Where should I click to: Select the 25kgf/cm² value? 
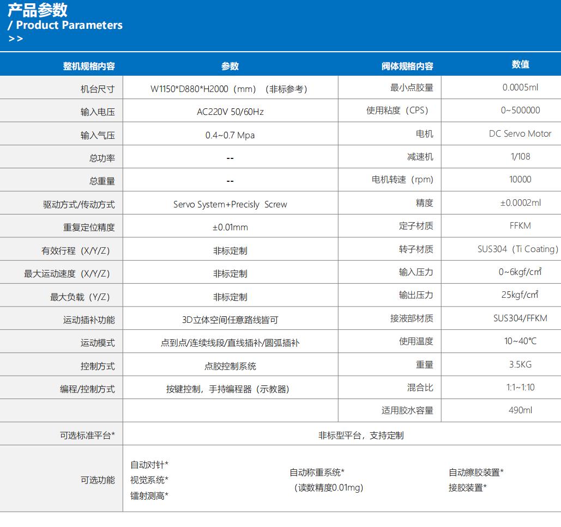(x=520, y=295)
